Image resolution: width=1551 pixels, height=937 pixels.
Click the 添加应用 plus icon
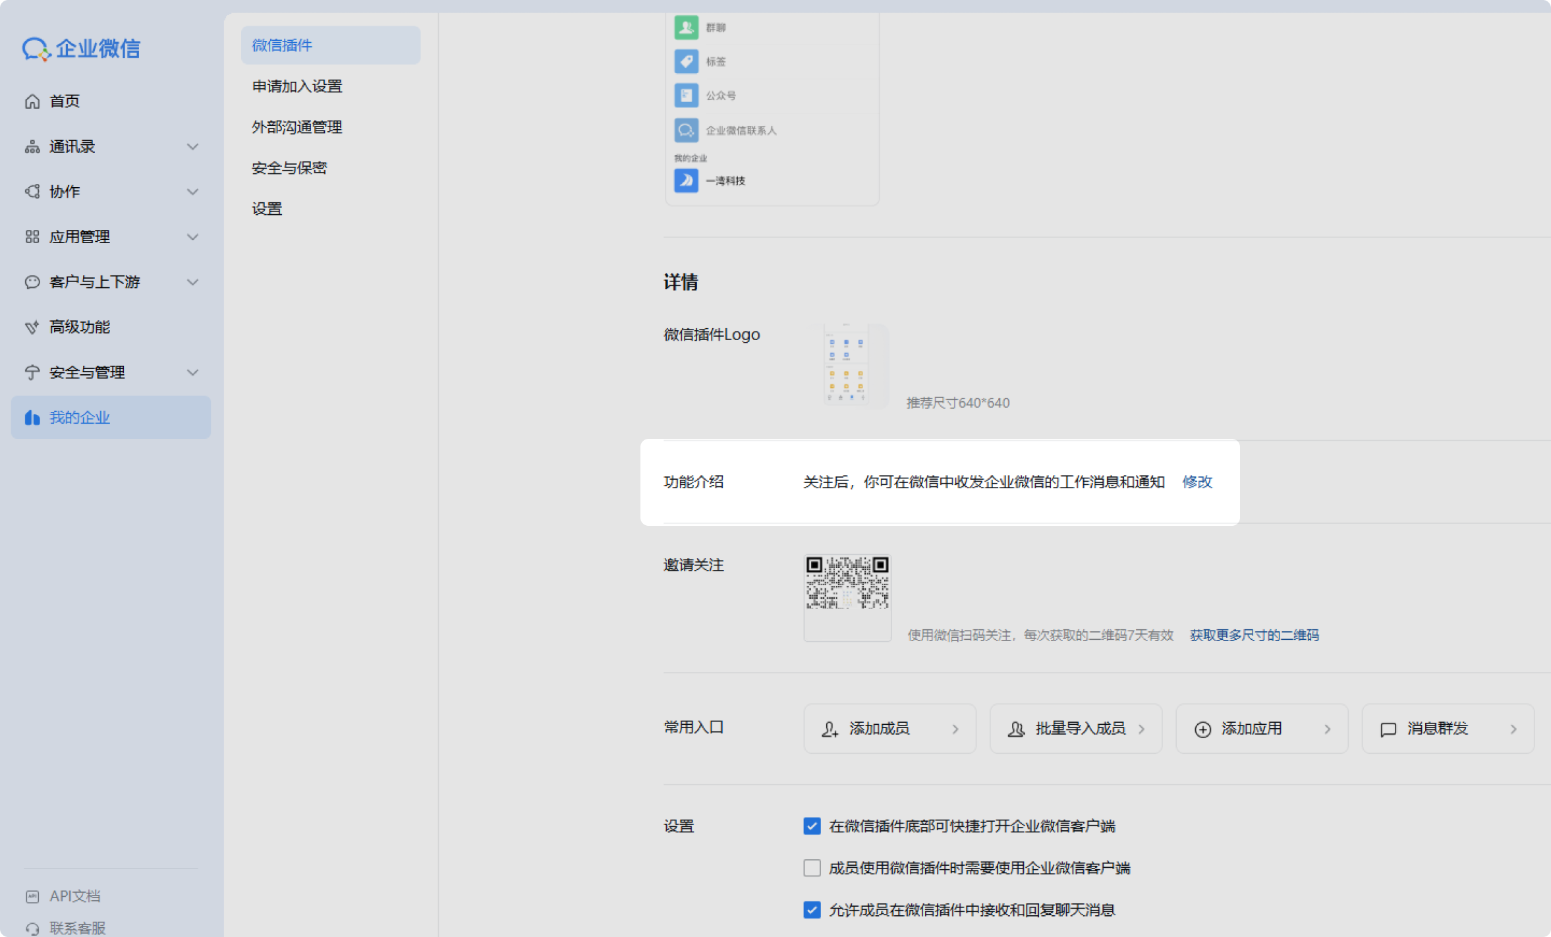pyautogui.click(x=1202, y=729)
